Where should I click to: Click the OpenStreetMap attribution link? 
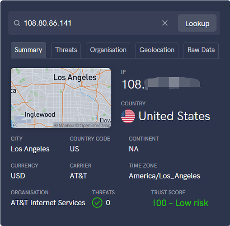[x=93, y=125]
